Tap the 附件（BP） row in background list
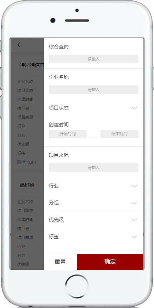Viewport: 154px width, 308px height. (27, 162)
